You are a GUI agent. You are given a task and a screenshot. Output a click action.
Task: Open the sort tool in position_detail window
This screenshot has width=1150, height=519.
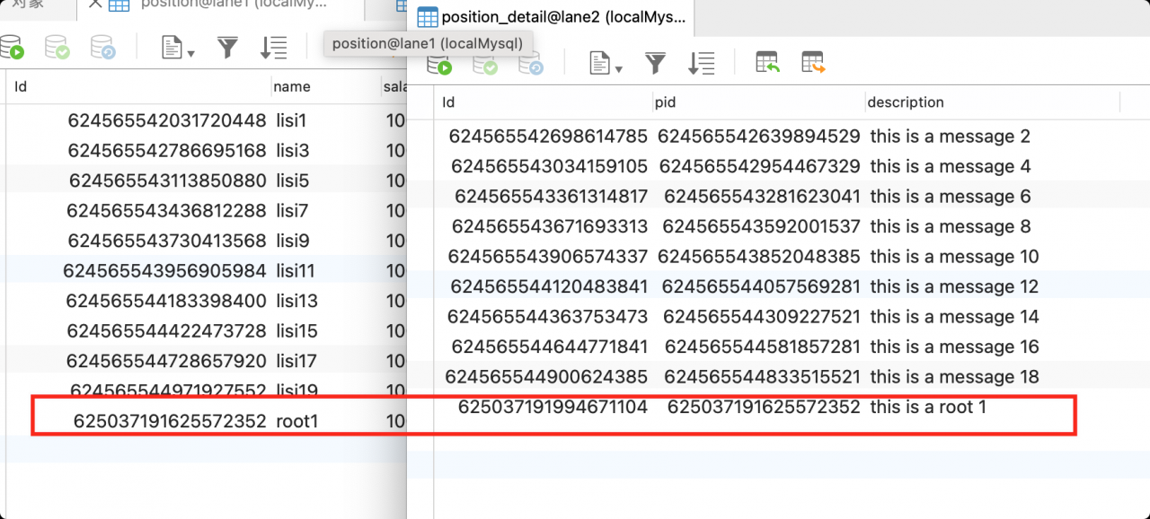[x=701, y=63]
